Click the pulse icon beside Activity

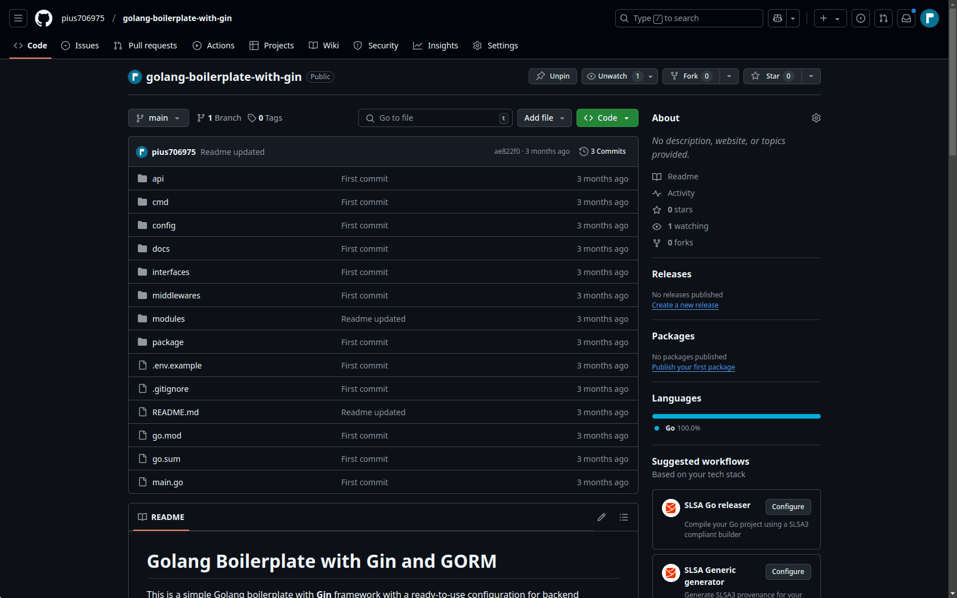pos(657,194)
